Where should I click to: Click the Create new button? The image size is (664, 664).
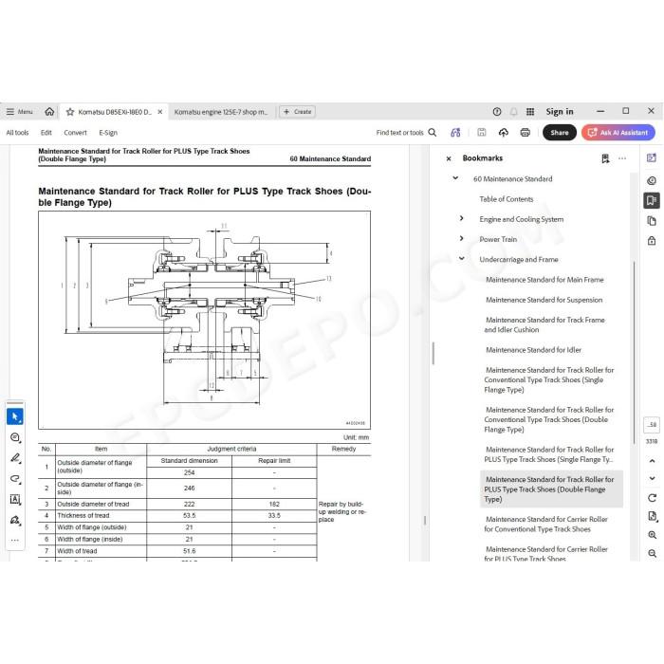(297, 112)
